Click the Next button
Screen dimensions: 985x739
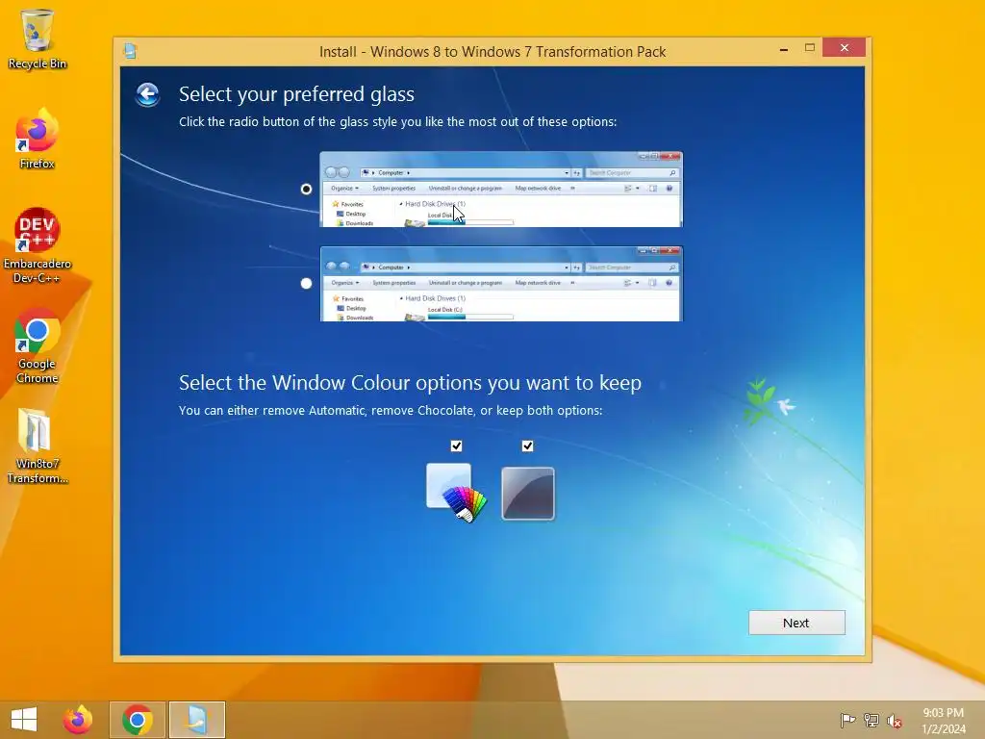[x=796, y=623]
